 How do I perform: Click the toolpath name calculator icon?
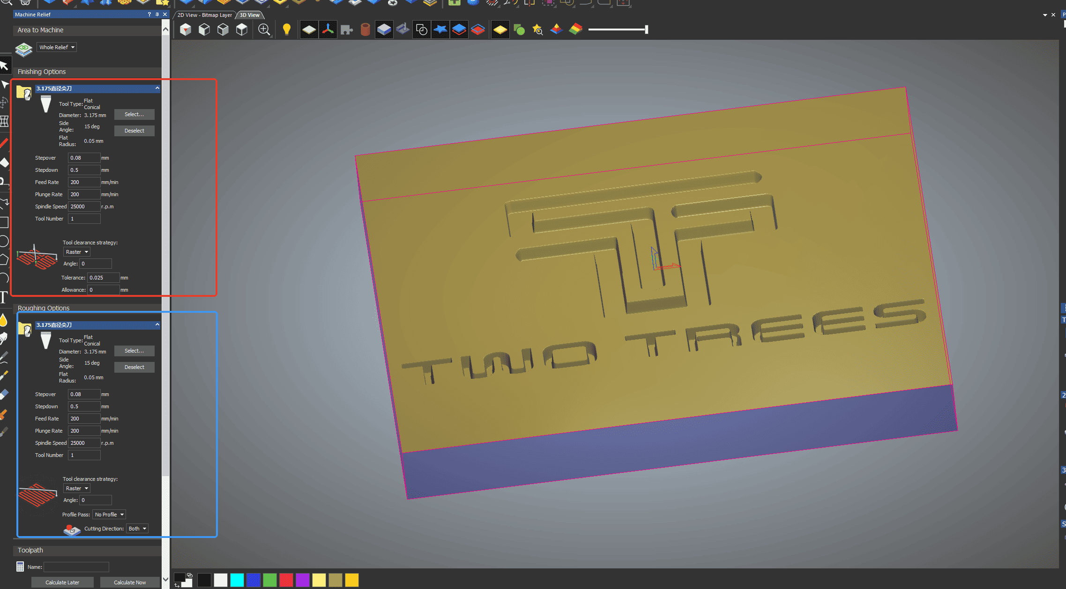pyautogui.click(x=20, y=567)
